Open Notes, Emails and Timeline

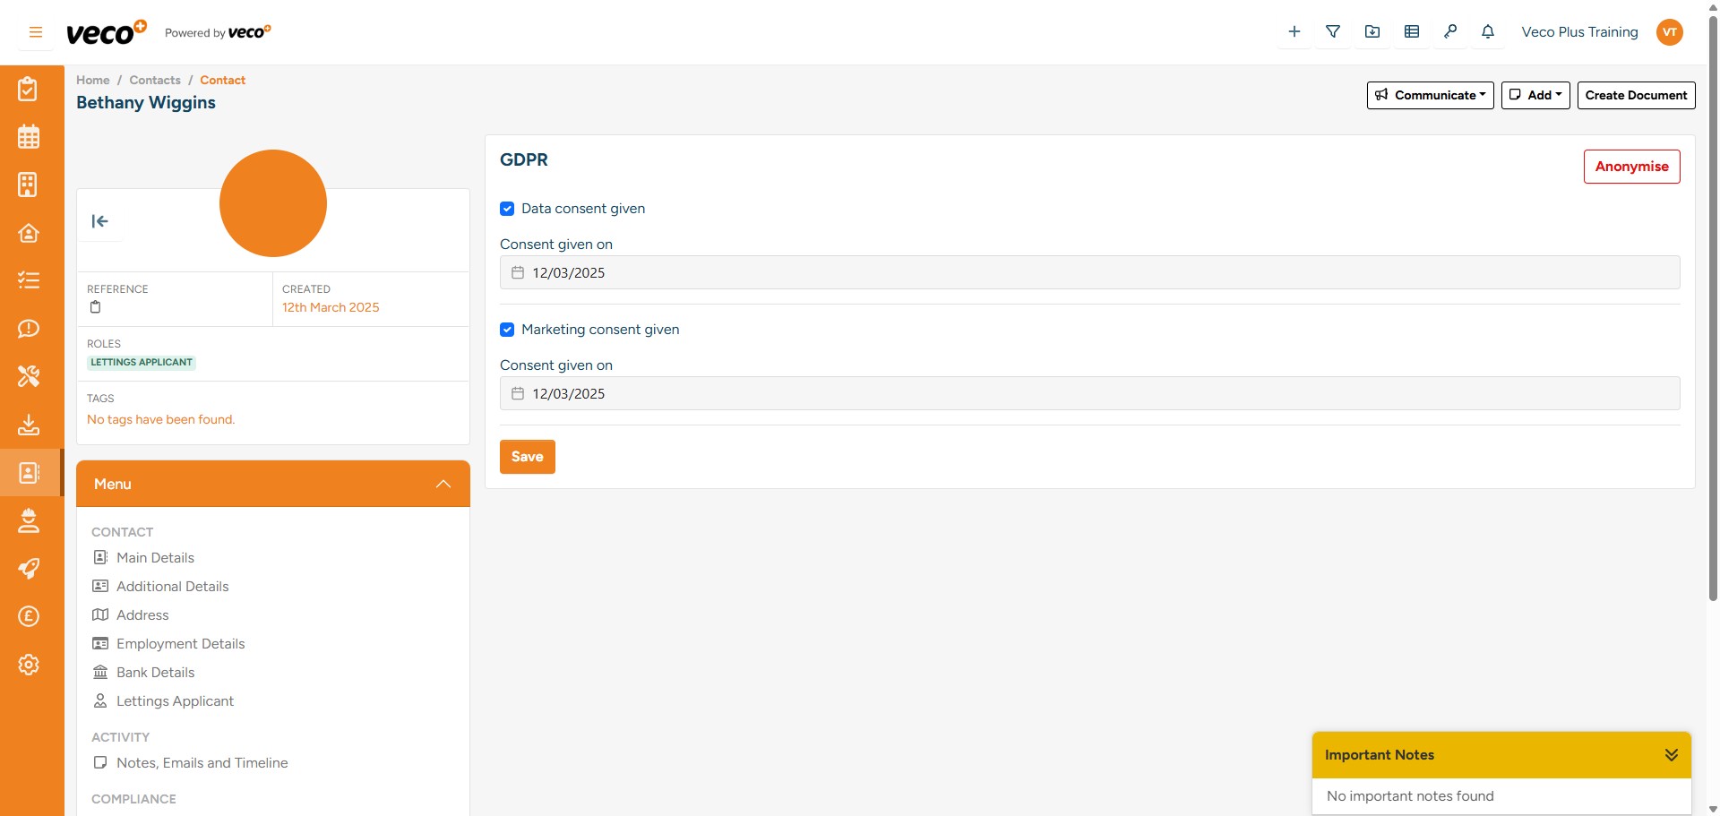pos(202,763)
